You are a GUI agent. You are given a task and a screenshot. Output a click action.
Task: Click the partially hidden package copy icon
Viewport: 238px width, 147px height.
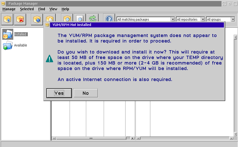pyautogui.click(x=50, y=18)
